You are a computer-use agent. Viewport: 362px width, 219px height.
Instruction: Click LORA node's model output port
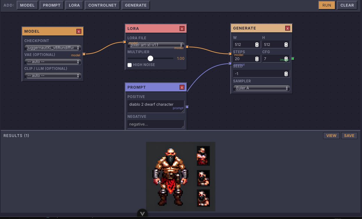(x=187, y=47)
